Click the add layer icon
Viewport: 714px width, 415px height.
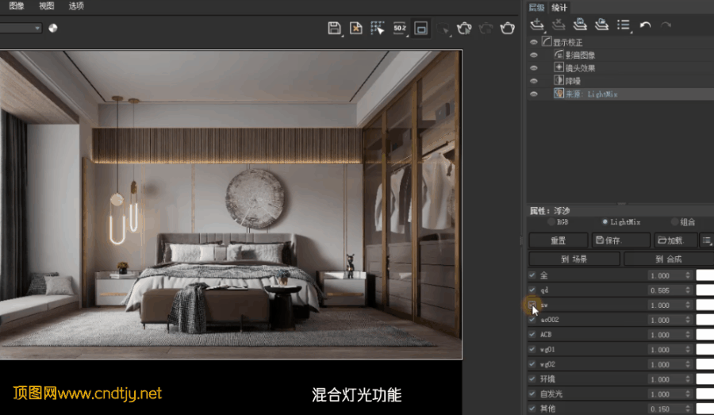coord(538,25)
